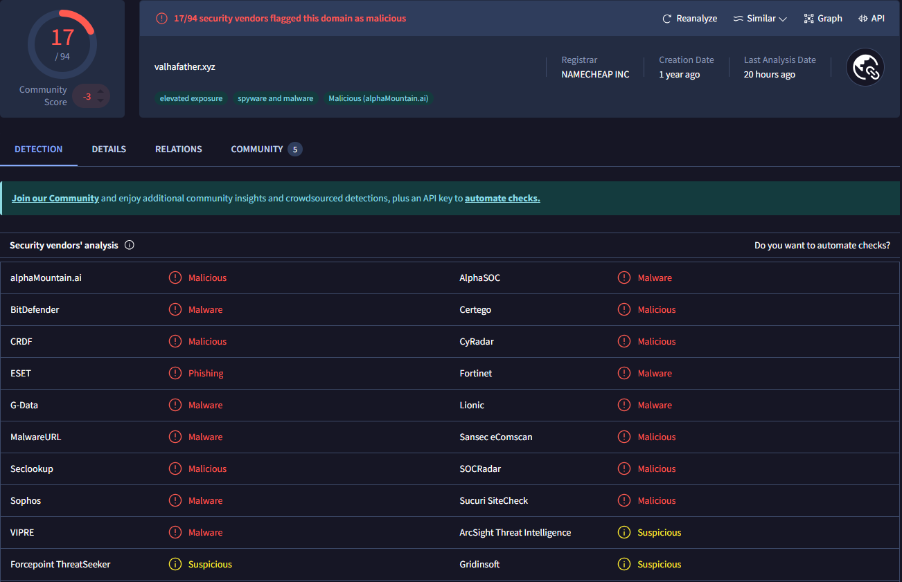Click the ESET phishing alert icon
902x582 pixels.
[175, 373]
